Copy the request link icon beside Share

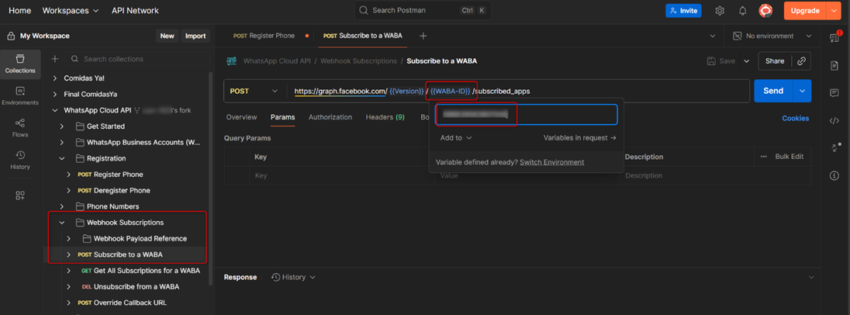(802, 61)
